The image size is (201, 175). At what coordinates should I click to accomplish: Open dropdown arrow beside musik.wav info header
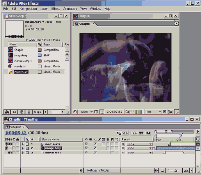pyautogui.click(x=43, y=22)
